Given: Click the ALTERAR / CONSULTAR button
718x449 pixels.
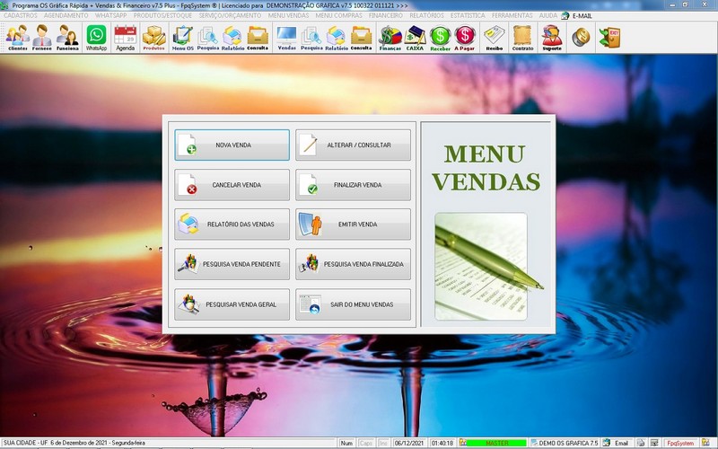Looking at the screenshot, I should (x=353, y=145).
